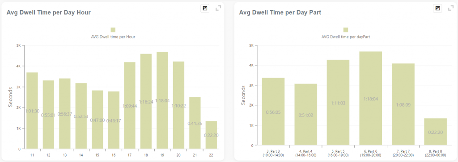Screen dimensions: 458x162
Task: Select the Part 3 (10:00-14:00) bar
Action: coord(273,112)
